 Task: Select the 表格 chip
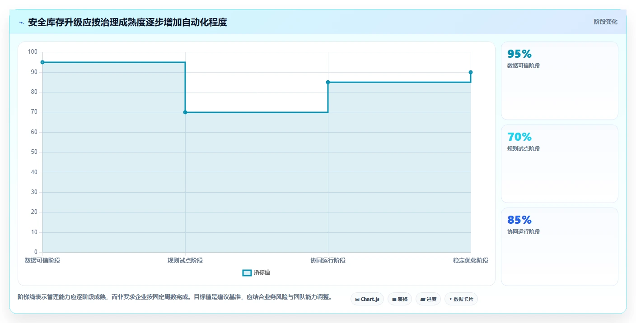pyautogui.click(x=400, y=299)
